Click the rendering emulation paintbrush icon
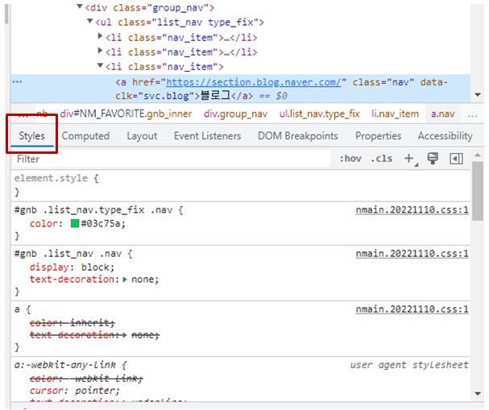489x410 pixels. [x=433, y=159]
